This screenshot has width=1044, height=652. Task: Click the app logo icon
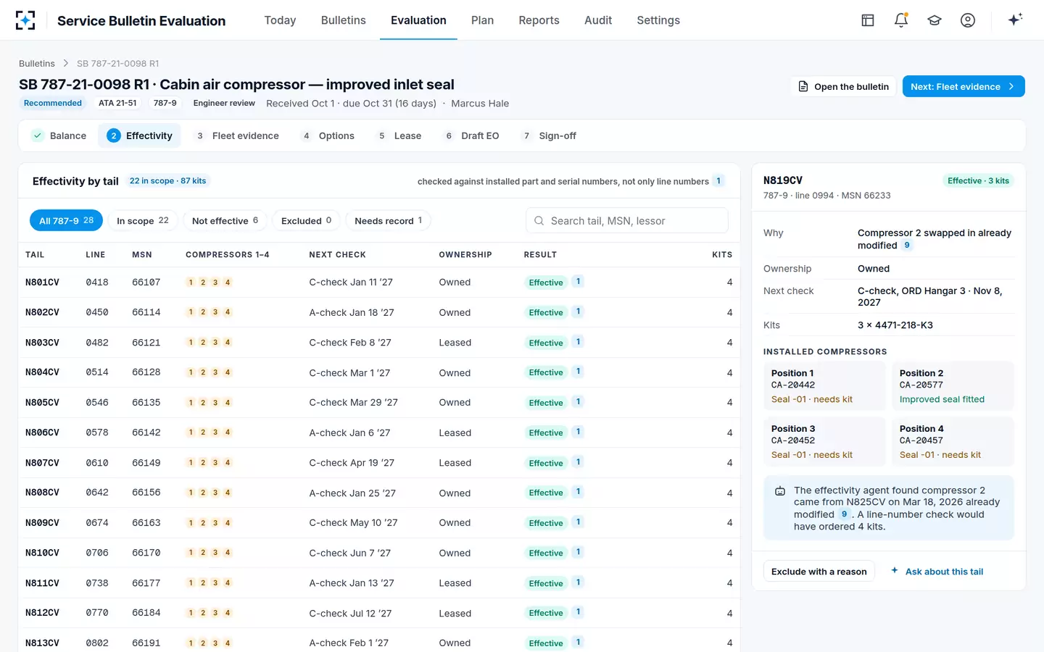25,20
